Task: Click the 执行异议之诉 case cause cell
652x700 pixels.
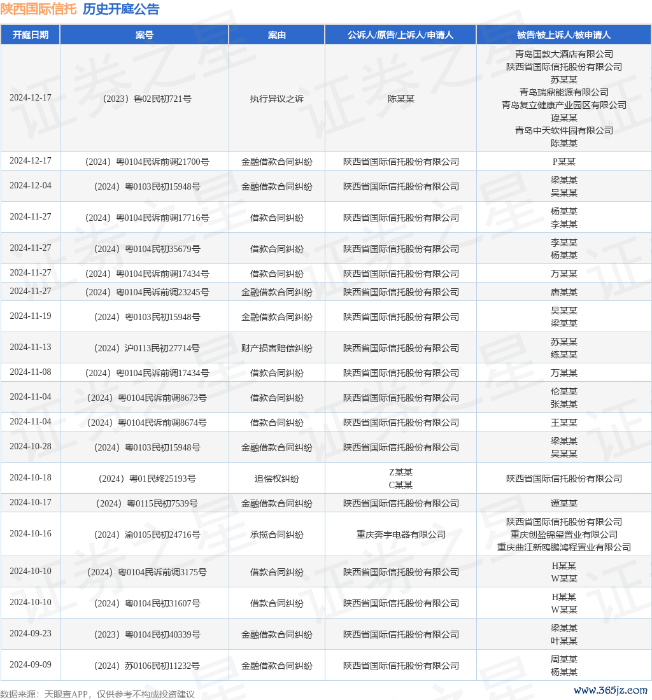Action: click(x=277, y=99)
